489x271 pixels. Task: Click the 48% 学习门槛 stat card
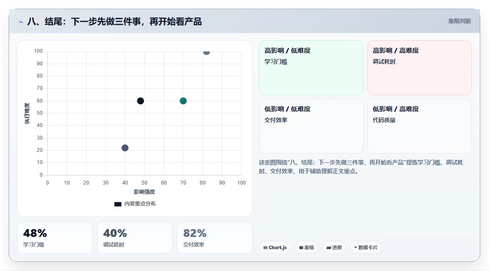(55, 237)
